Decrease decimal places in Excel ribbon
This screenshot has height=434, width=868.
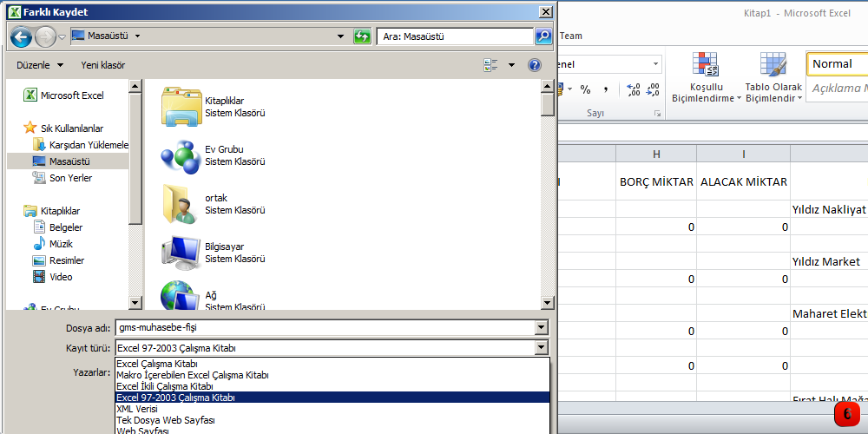tap(653, 89)
